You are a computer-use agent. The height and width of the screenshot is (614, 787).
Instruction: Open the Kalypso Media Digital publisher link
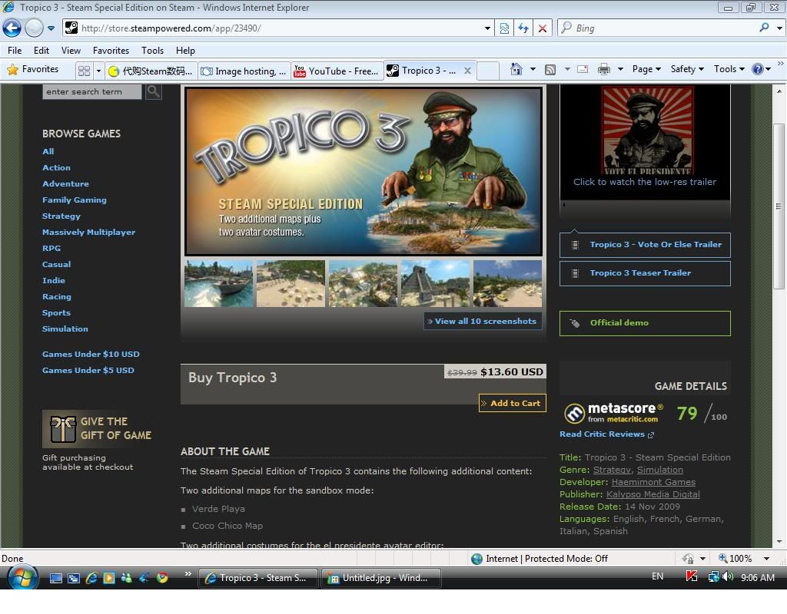653,494
